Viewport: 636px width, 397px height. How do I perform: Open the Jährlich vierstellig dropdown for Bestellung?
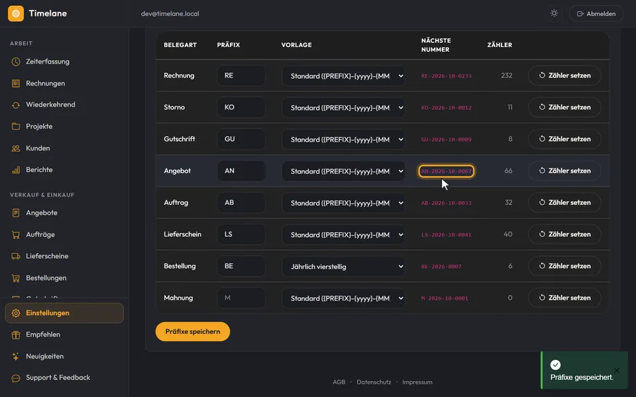click(344, 266)
